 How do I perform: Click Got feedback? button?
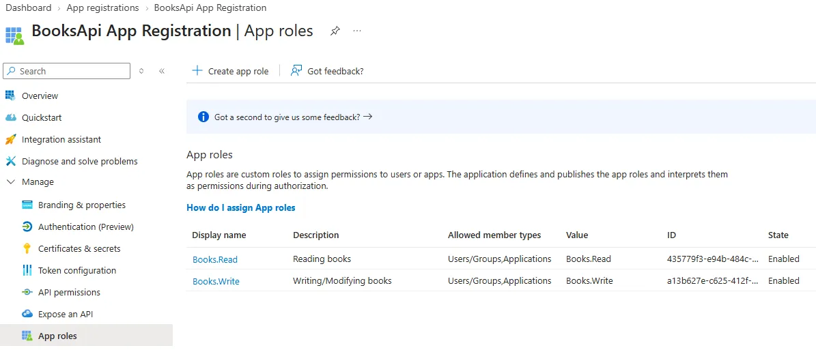(x=327, y=71)
